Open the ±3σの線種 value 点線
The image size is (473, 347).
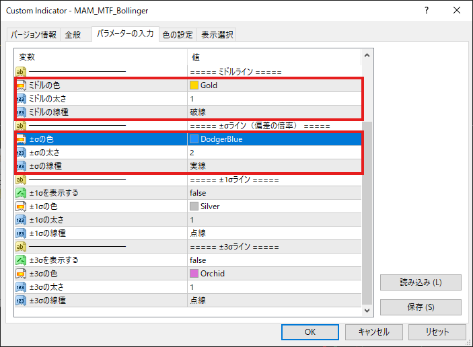click(275, 301)
